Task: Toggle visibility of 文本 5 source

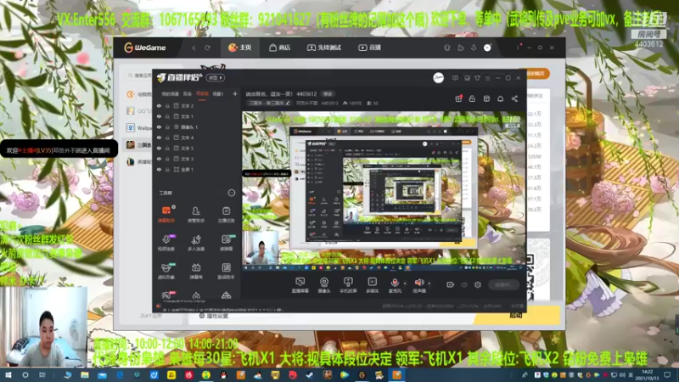Action: coord(159,148)
